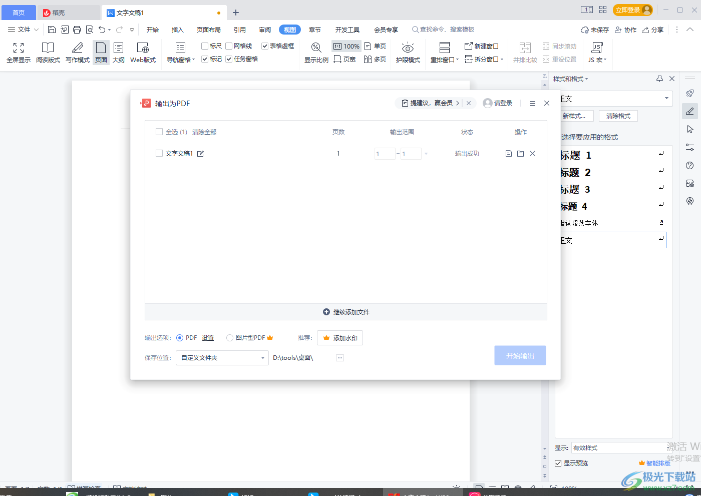Screen dimensions: 701x496
Task: Open the 插入 ribbon tab
Action: tap(178, 30)
